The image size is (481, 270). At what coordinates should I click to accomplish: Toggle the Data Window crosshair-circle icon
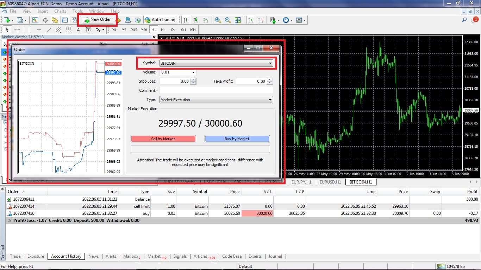tap(45, 20)
